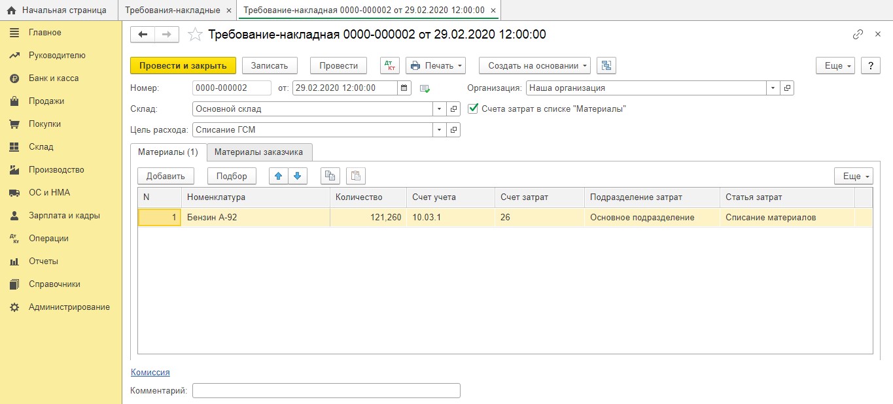Viewport: 893px width, 404px height.
Task: Open the Организация record button
Action: 788,88
